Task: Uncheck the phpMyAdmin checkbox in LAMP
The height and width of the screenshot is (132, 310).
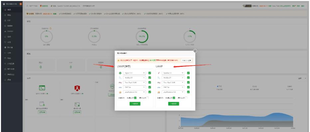Action: [188, 92]
